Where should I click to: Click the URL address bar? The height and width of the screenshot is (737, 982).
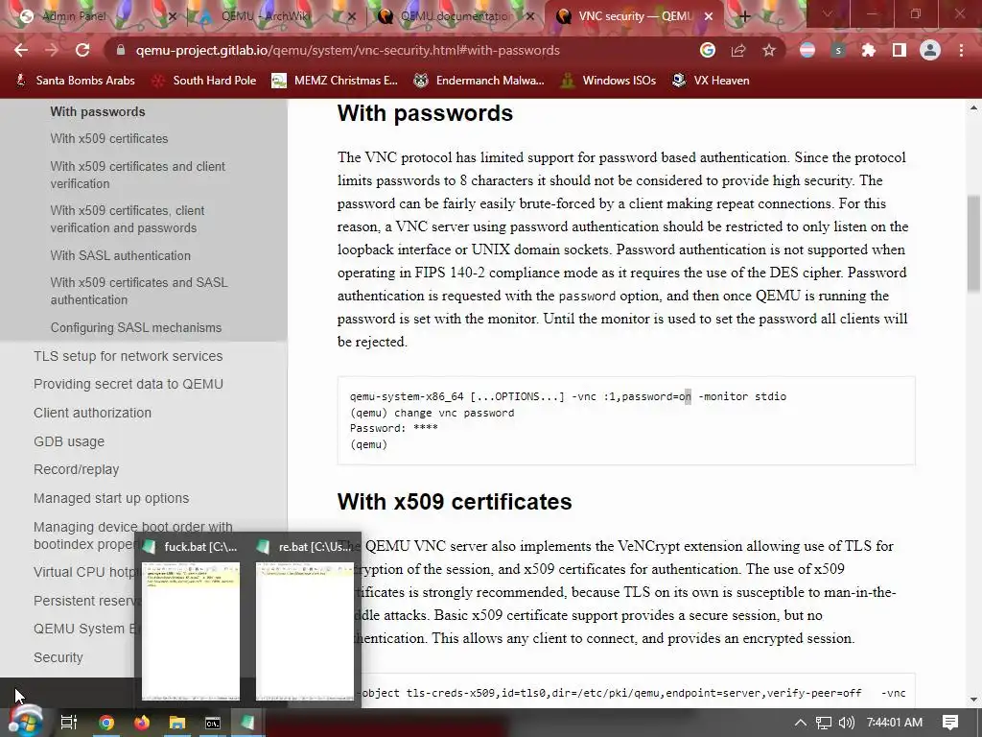[x=401, y=50]
